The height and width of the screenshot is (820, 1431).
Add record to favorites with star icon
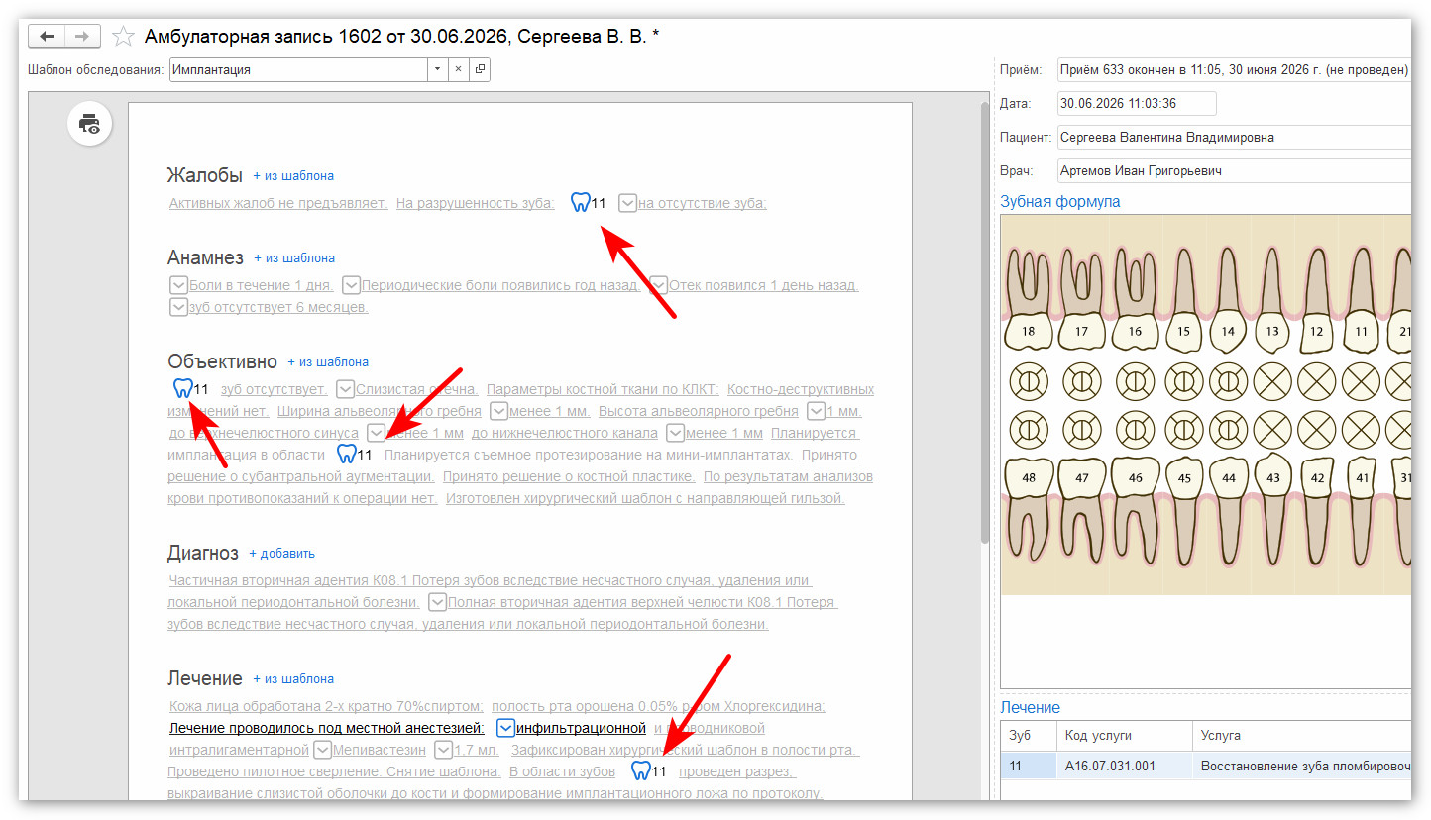123,37
